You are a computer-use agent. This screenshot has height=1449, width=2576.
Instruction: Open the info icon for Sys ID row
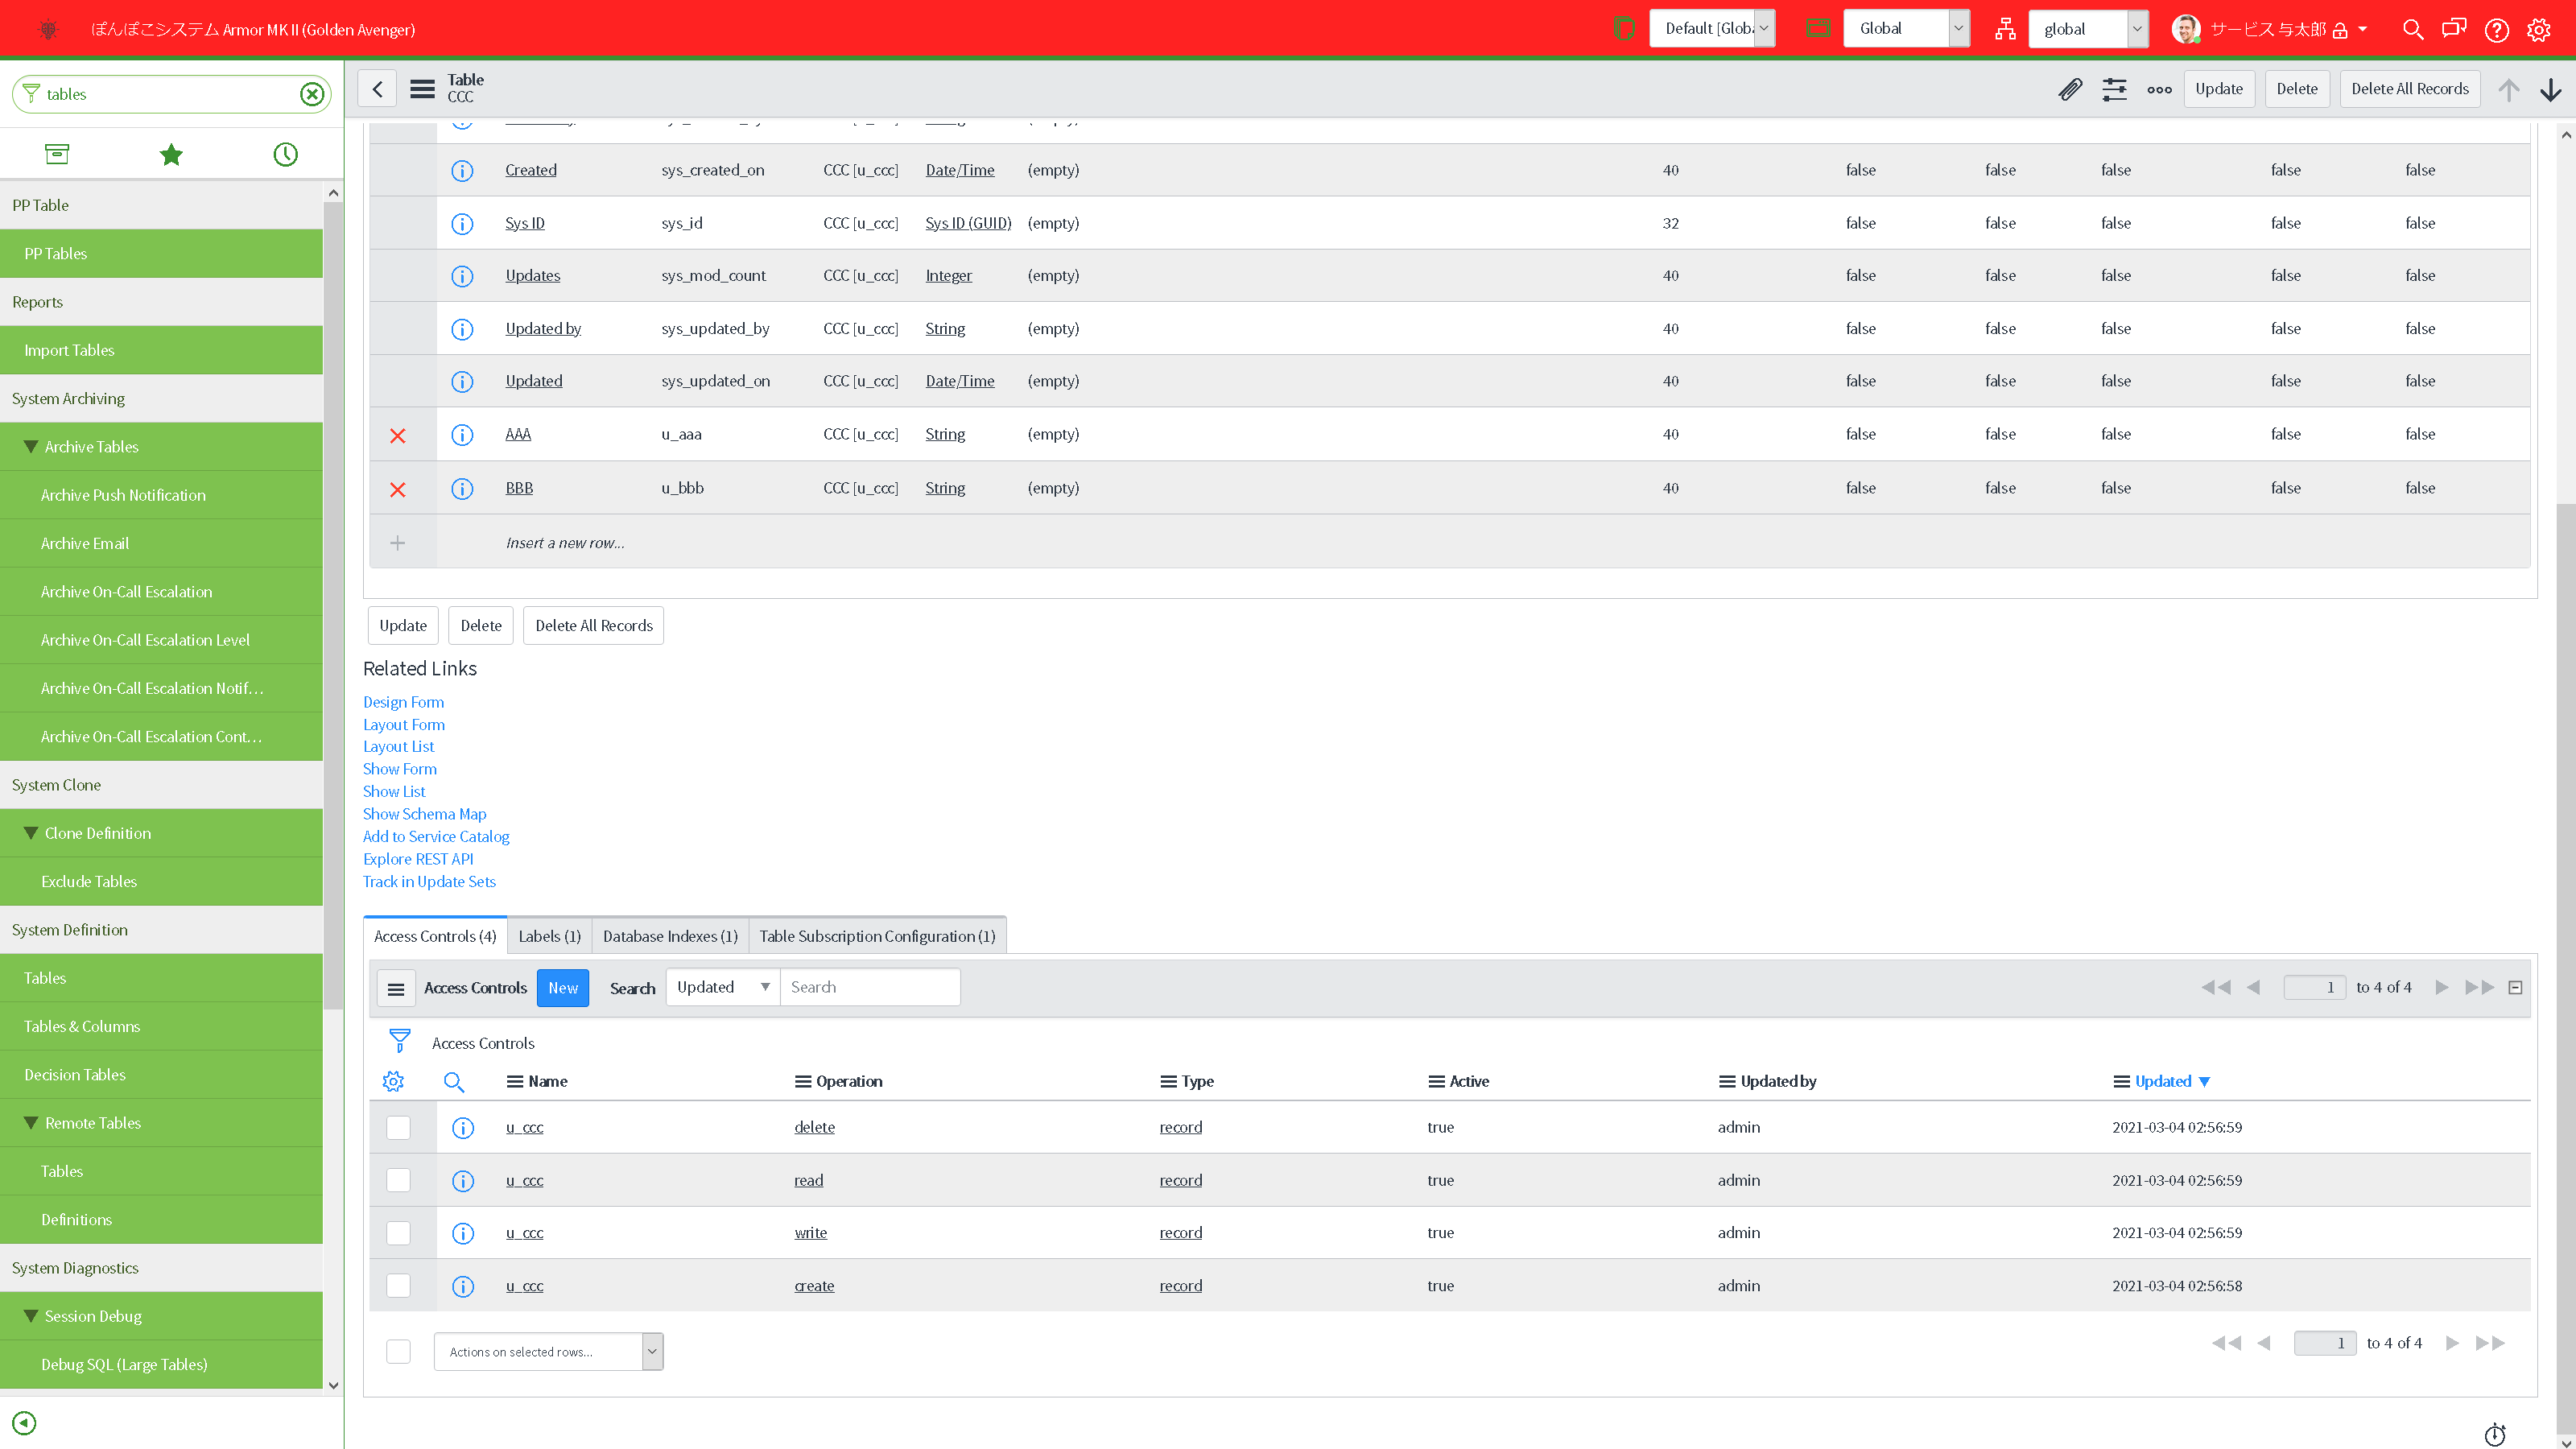pos(462,223)
